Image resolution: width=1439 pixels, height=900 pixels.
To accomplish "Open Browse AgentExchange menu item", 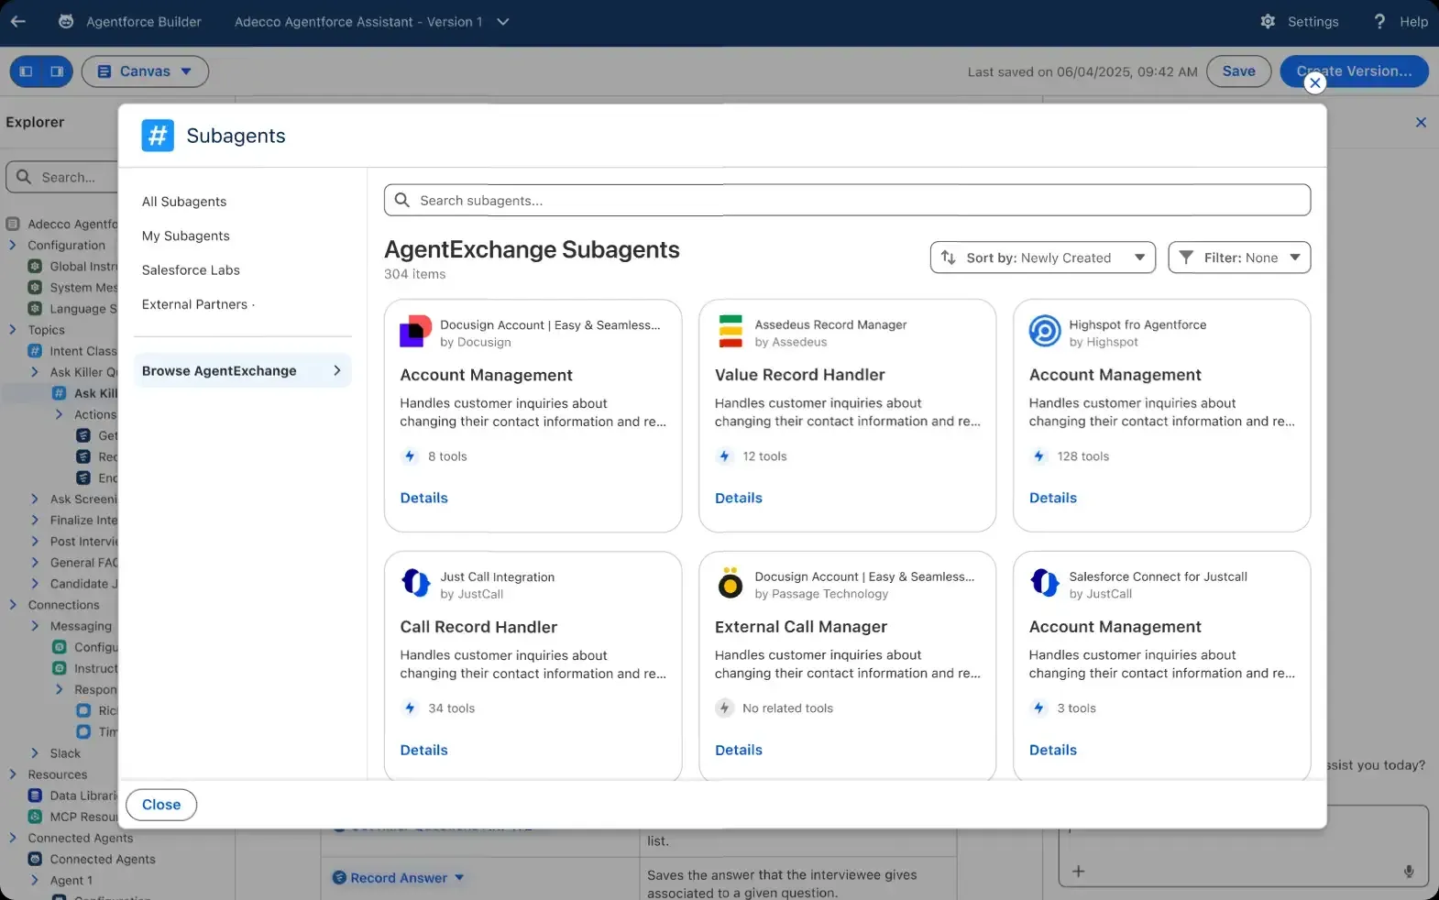I will 242,370.
